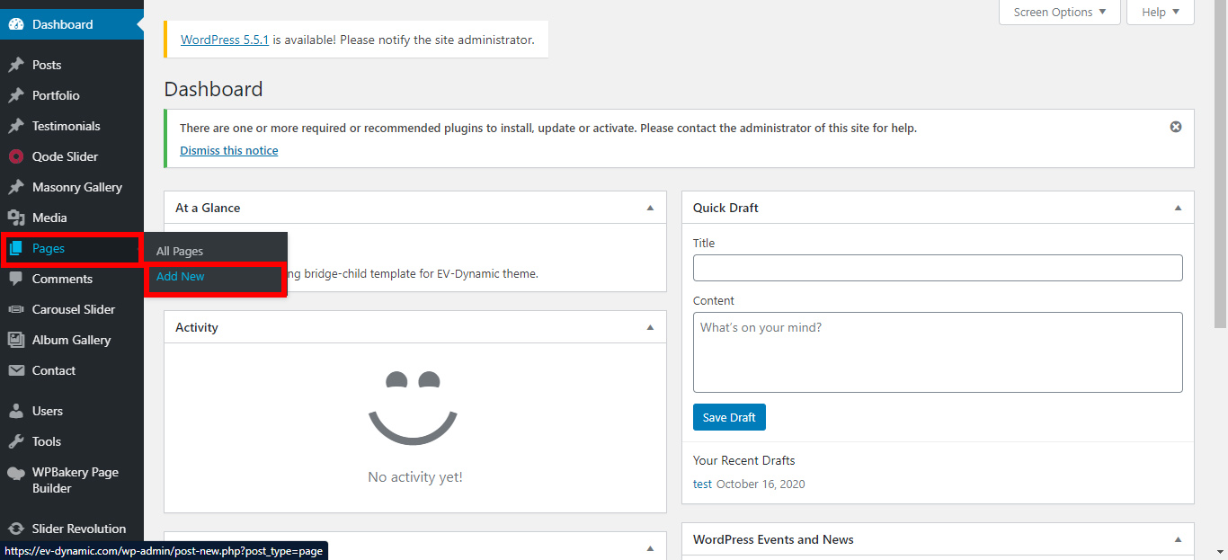Click the Save Draft button
Screen dimensions: 1228x560
tap(729, 417)
